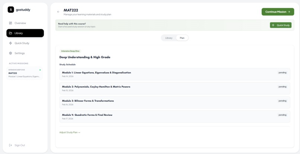The height and width of the screenshot is (154, 300).
Task: Open Module 4: Quadratic Forms & Final Review
Action: coord(175,117)
